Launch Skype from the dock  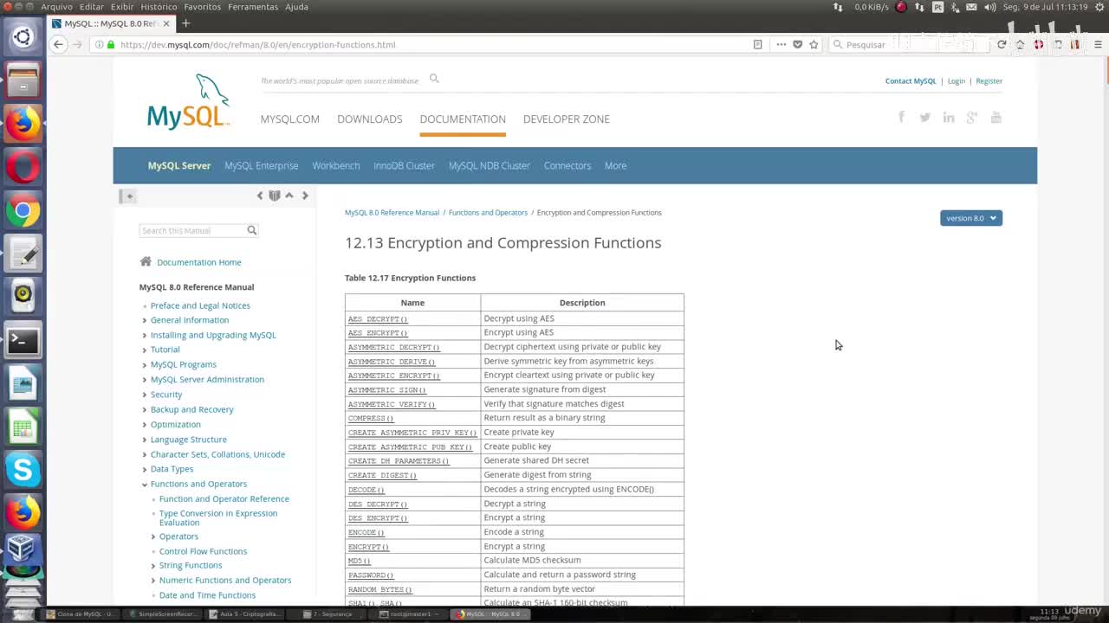23,470
